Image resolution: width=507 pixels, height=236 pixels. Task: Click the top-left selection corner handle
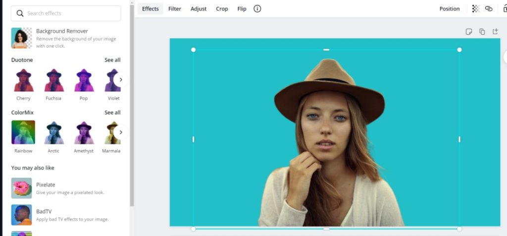[x=194, y=50]
